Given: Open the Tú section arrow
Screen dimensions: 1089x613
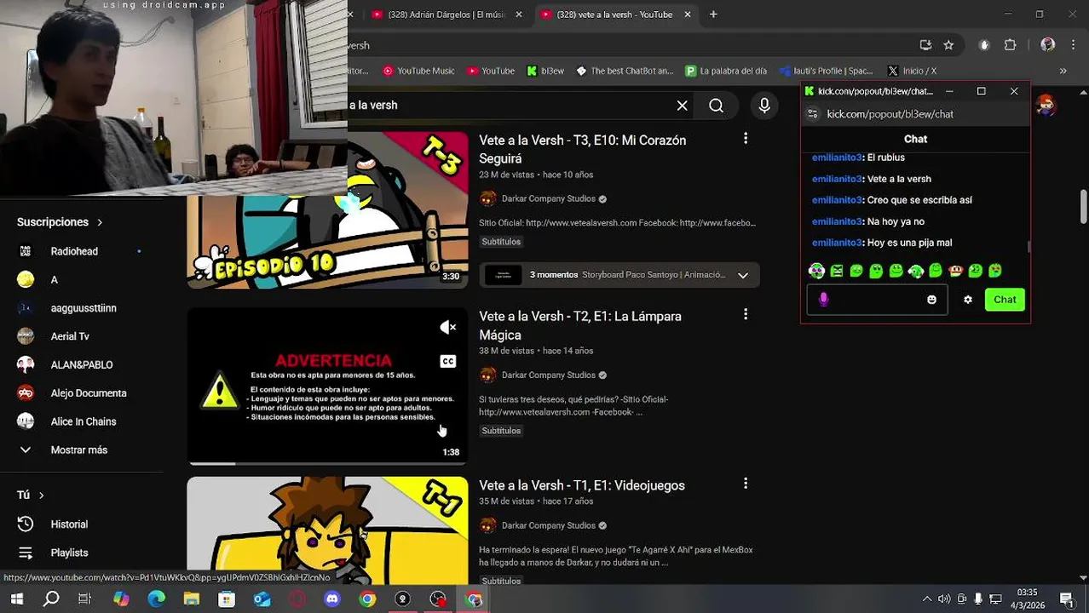Looking at the screenshot, I should click(41, 495).
